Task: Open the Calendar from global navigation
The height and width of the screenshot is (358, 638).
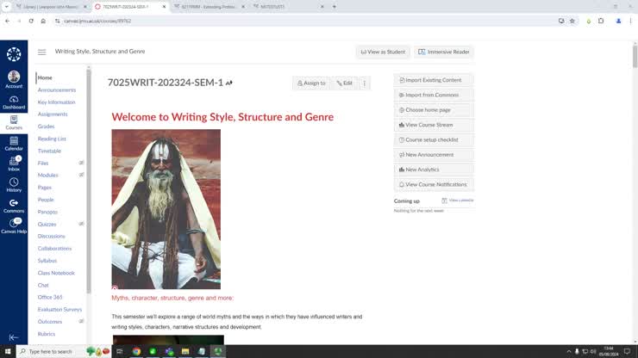Action: click(x=14, y=143)
